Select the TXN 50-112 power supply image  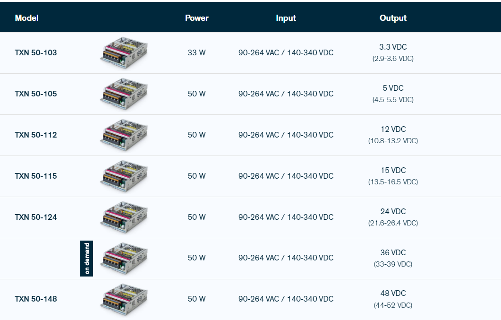tap(124, 135)
